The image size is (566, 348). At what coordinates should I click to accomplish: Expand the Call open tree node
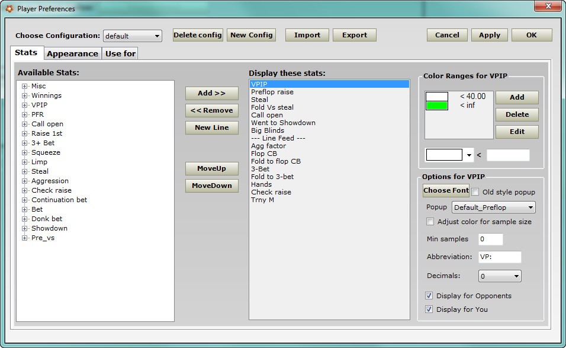24,124
